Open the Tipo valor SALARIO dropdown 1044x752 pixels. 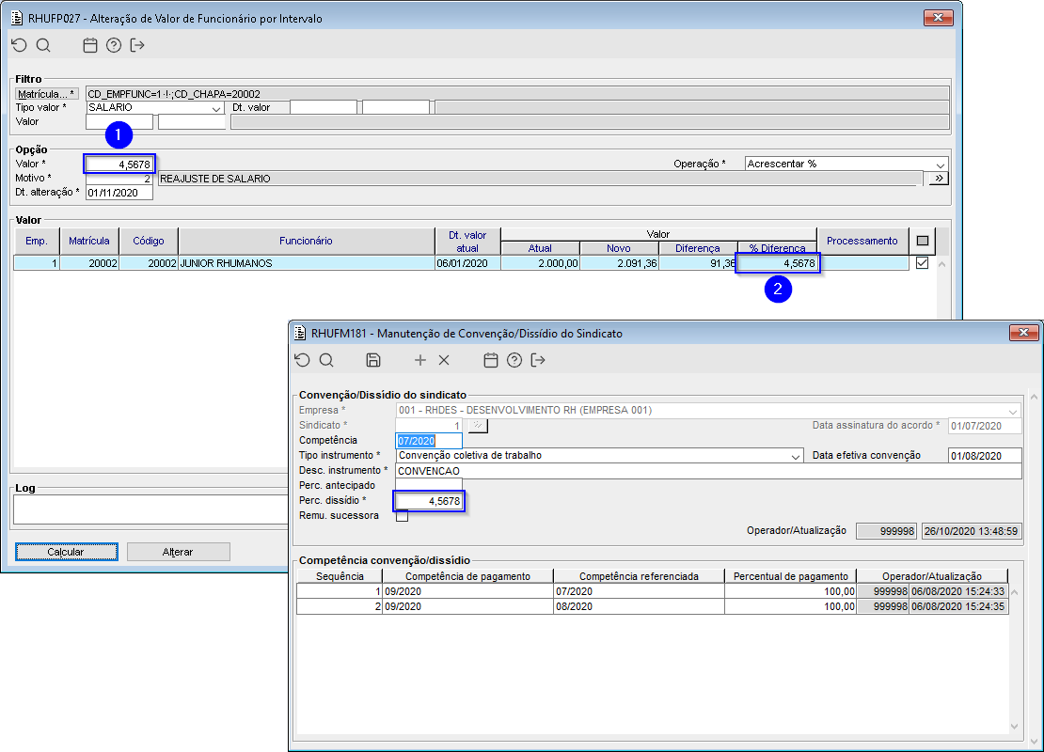click(x=215, y=108)
